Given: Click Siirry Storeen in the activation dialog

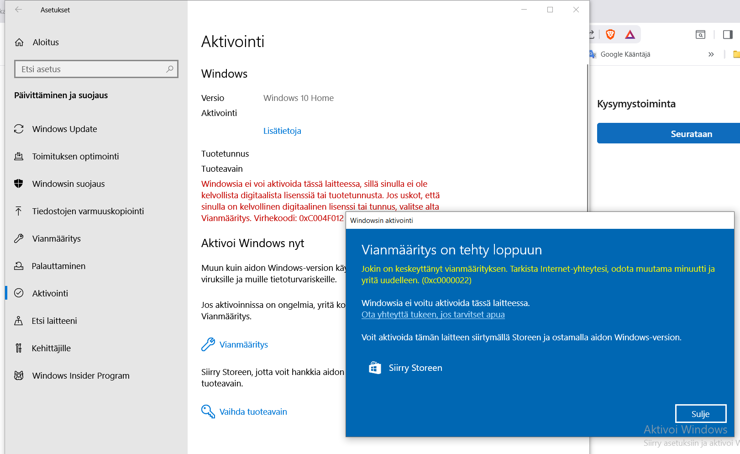Looking at the screenshot, I should 405,368.
